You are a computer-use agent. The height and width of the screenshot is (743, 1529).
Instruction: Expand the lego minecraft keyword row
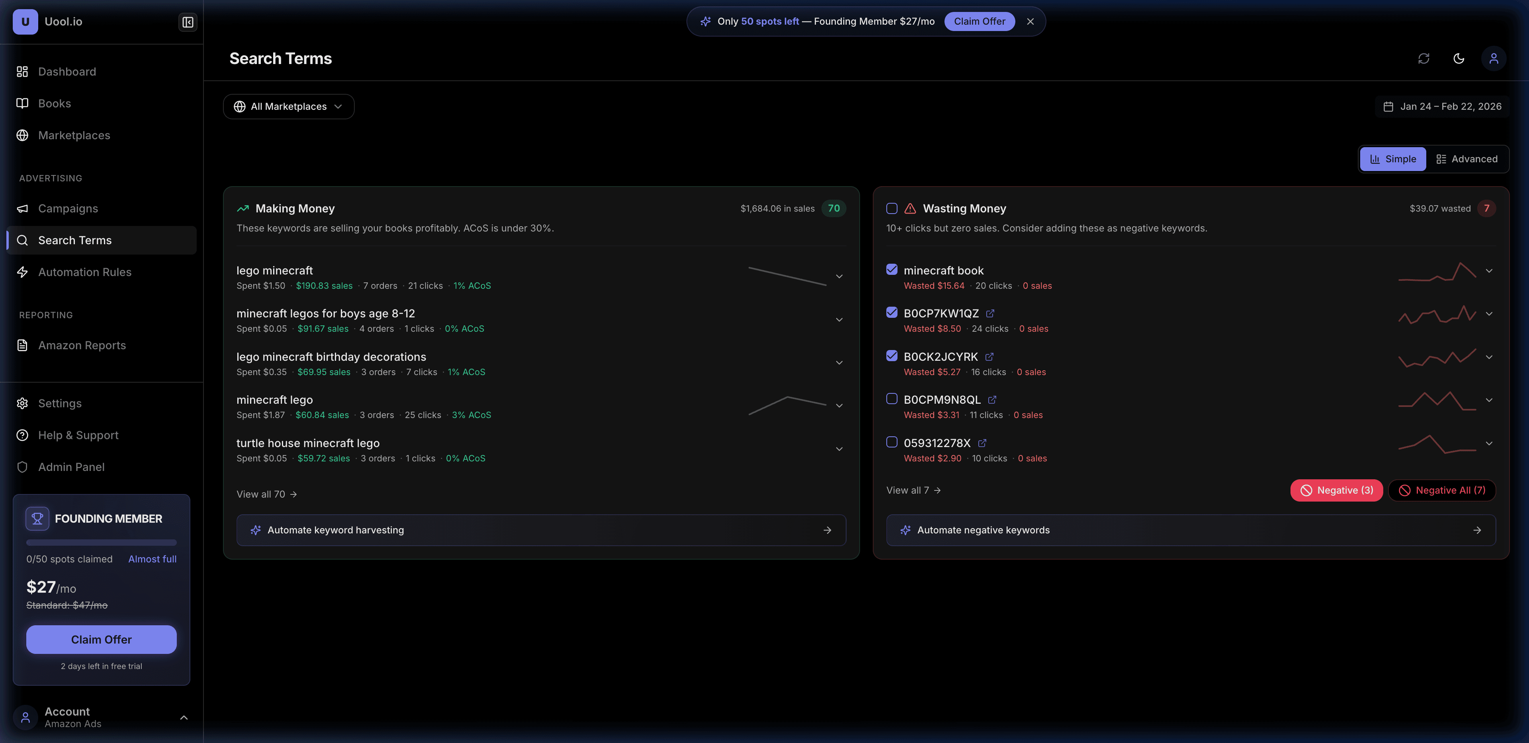pyautogui.click(x=839, y=276)
